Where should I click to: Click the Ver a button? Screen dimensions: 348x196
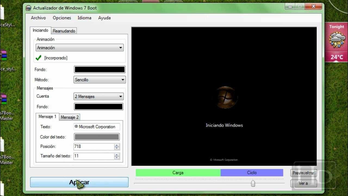click(x=304, y=183)
